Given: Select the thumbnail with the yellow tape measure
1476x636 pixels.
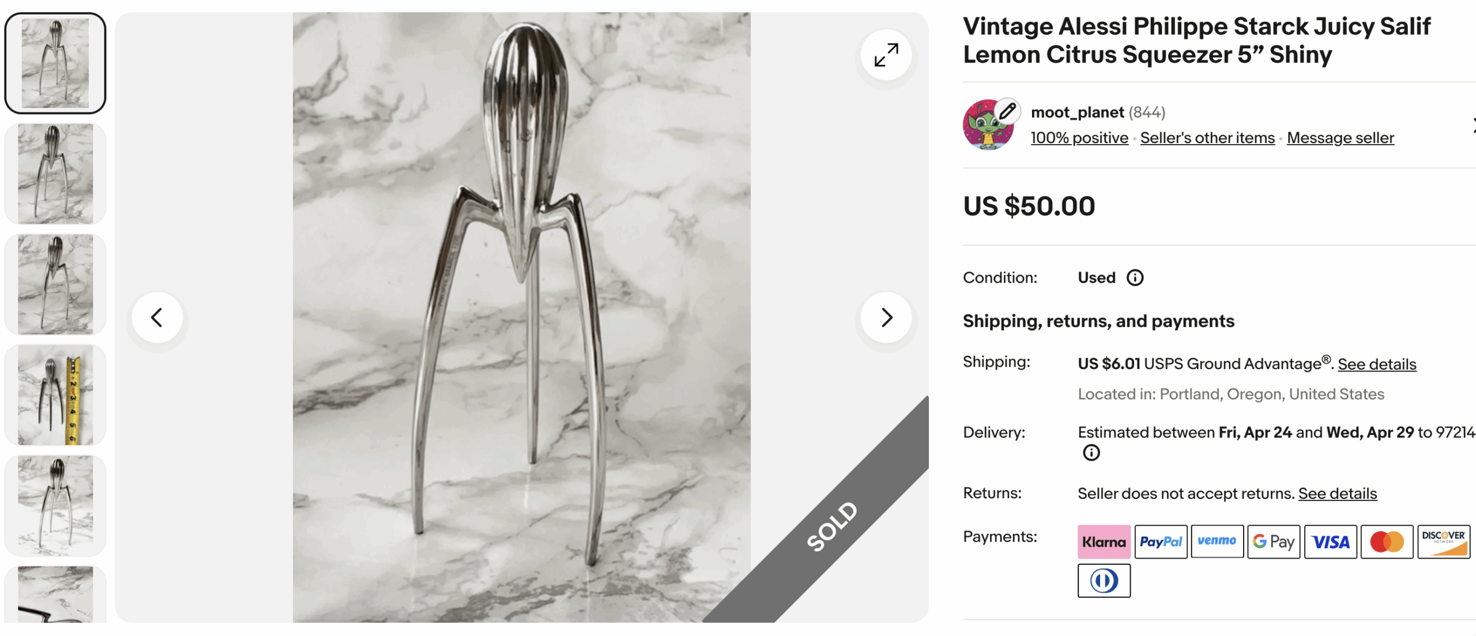Looking at the screenshot, I should click(x=55, y=395).
